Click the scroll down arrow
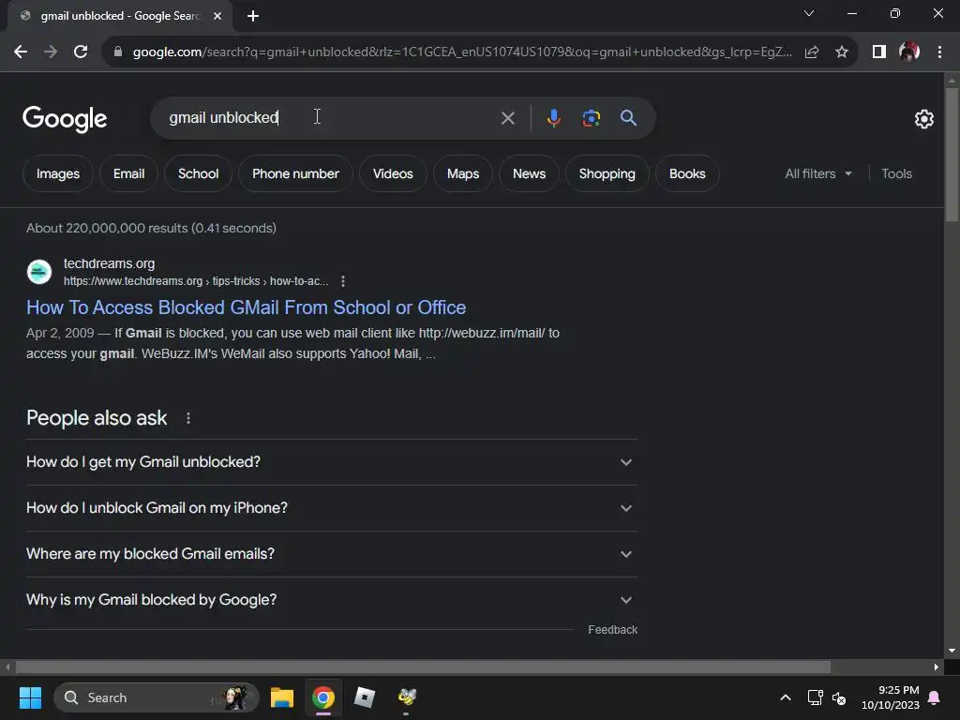Image resolution: width=960 pixels, height=720 pixels. [952, 651]
